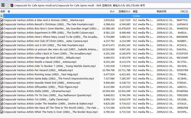Click the RAR archive icon in the path bar

(x=12, y=5)
